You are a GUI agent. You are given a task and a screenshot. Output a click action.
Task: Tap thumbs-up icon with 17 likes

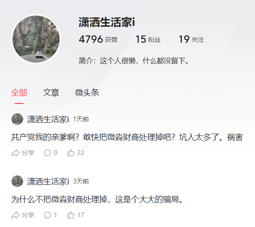tap(71, 215)
